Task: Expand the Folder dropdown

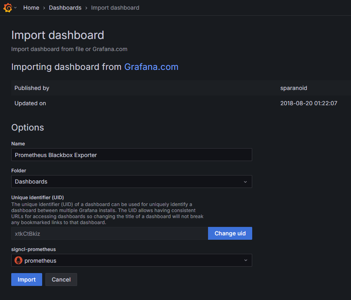Action: [132, 182]
